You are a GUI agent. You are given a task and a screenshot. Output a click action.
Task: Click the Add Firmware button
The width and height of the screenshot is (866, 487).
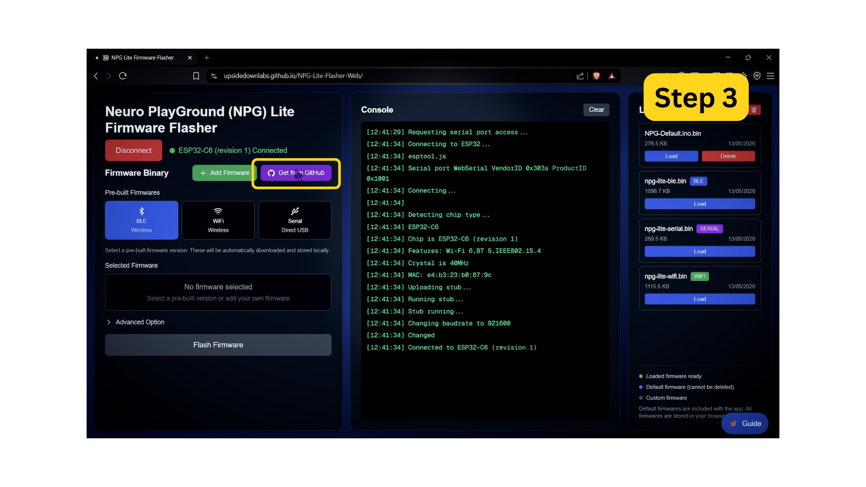(224, 173)
